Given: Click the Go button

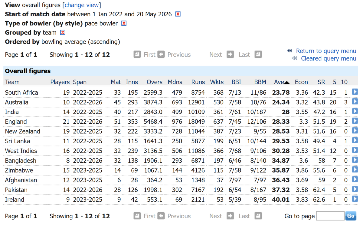Looking at the screenshot, I should pos(351,216).
